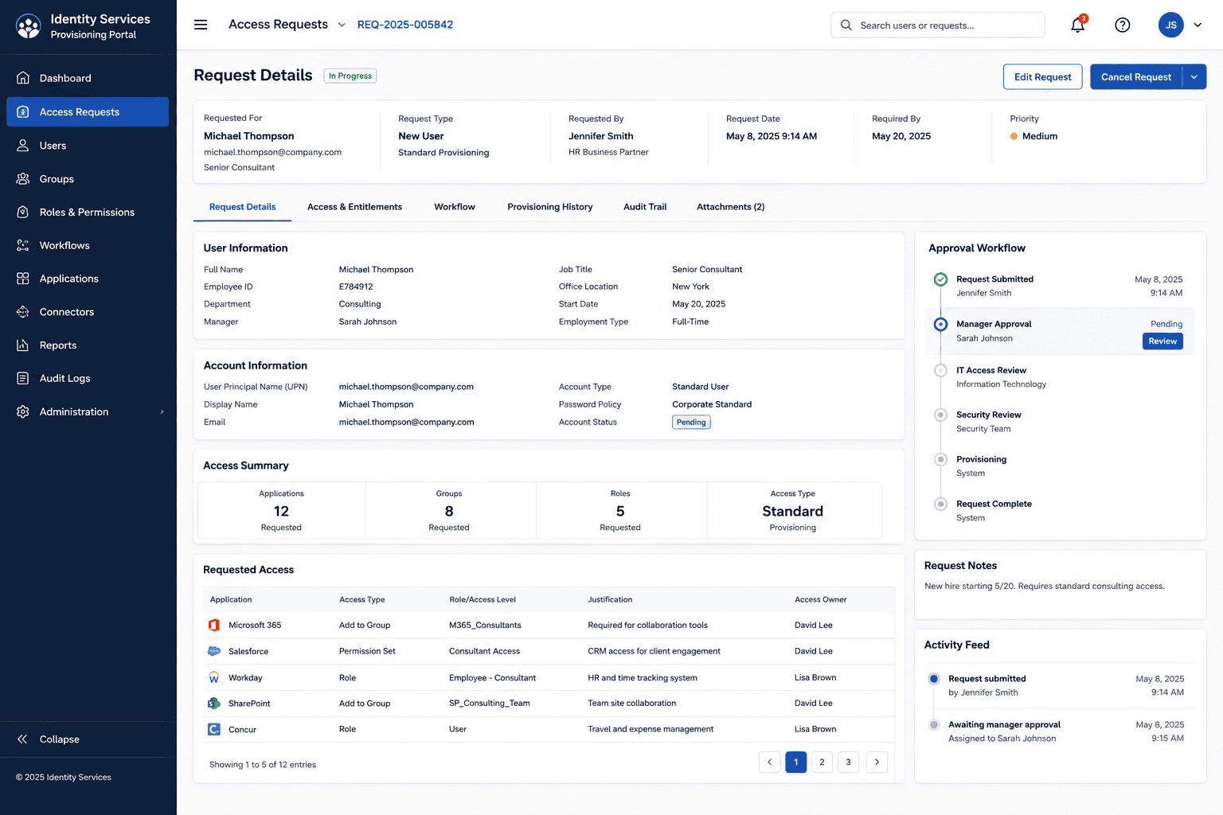The width and height of the screenshot is (1223, 815).
Task: Click the Edit Request button
Action: [x=1042, y=77]
